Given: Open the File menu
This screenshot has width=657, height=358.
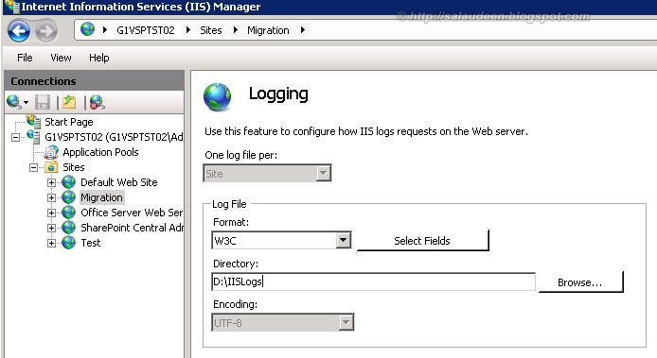Looking at the screenshot, I should (25, 58).
